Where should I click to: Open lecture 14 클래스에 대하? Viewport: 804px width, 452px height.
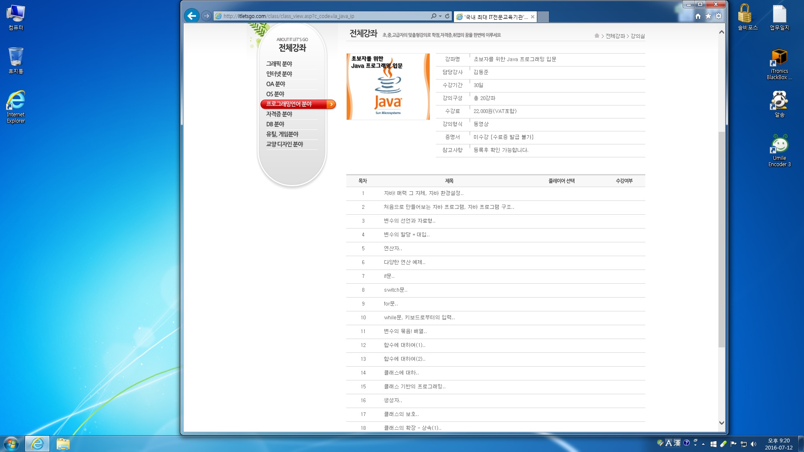tap(401, 372)
